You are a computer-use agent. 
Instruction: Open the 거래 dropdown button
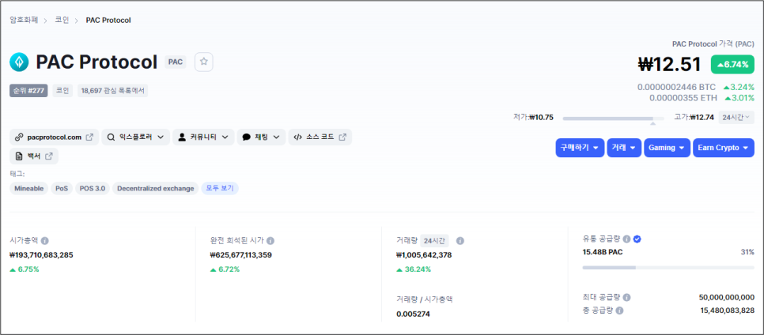pyautogui.click(x=624, y=148)
